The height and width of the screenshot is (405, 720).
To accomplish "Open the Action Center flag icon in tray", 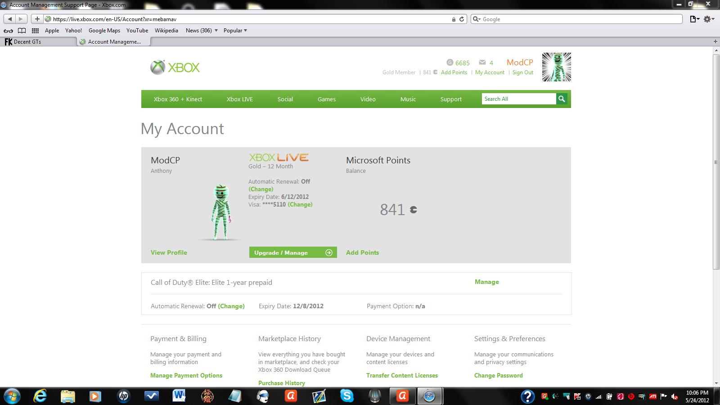I will pos(663,396).
